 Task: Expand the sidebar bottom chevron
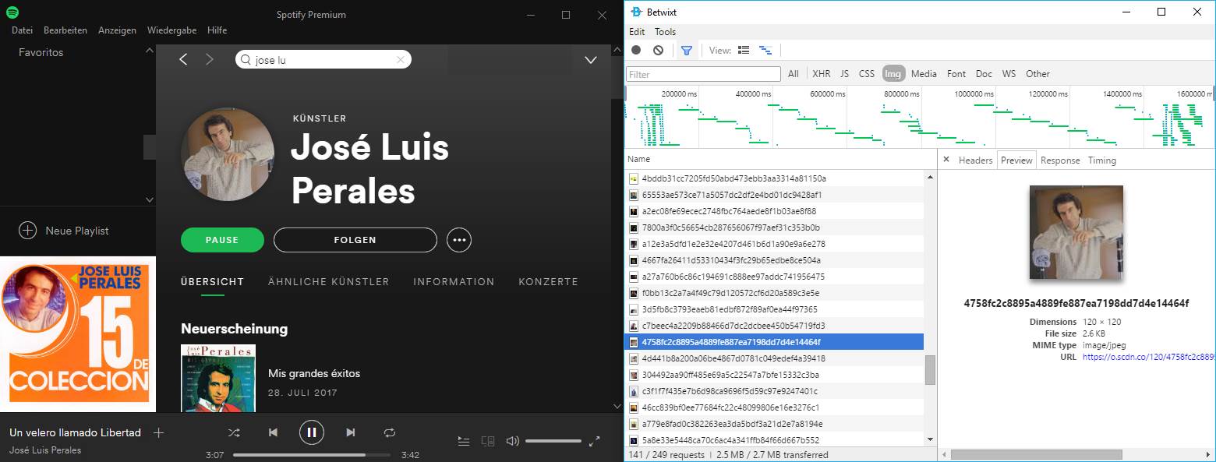click(148, 199)
